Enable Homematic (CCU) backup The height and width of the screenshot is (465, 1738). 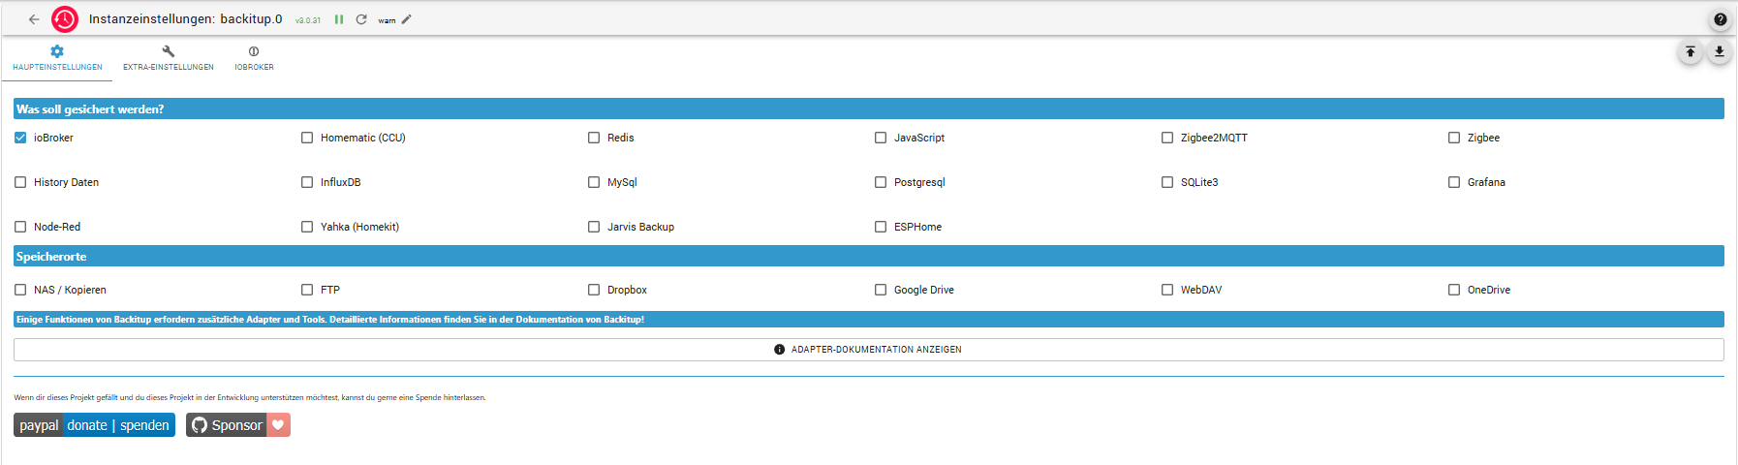[x=307, y=138]
